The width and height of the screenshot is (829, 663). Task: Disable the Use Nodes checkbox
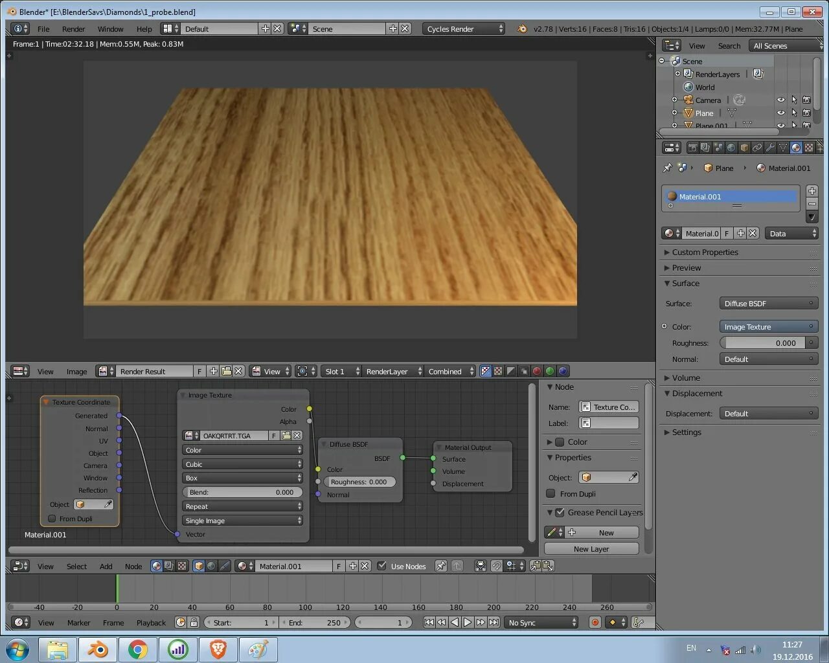click(382, 566)
